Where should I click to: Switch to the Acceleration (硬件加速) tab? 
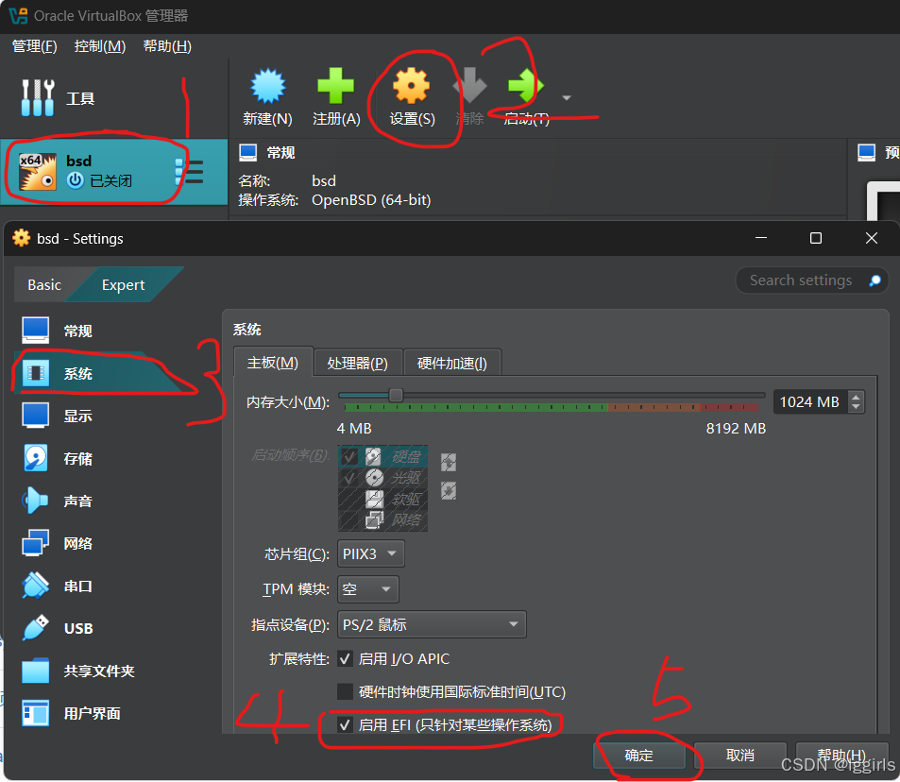click(x=451, y=363)
